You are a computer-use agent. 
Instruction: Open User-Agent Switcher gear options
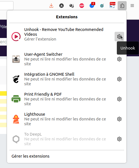tap(119, 59)
